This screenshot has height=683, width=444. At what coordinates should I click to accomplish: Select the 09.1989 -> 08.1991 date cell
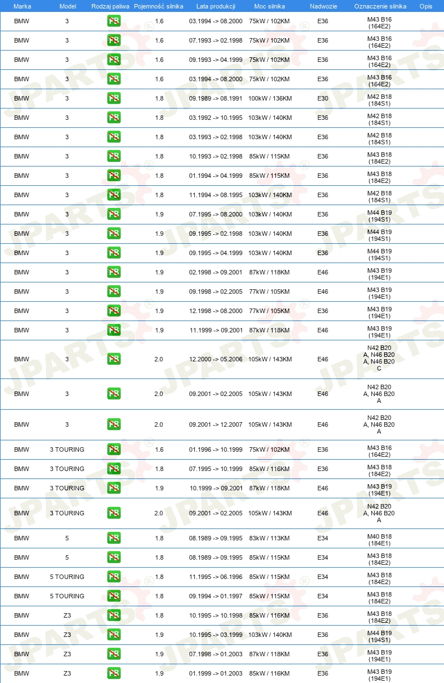pyautogui.click(x=216, y=98)
